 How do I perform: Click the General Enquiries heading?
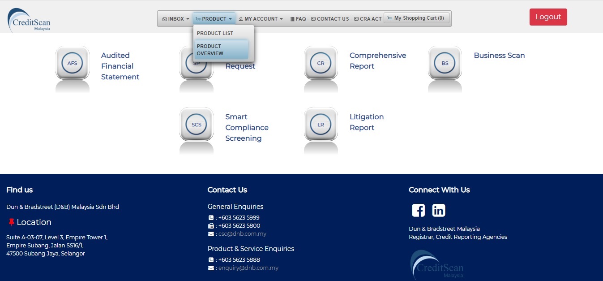tap(235, 207)
